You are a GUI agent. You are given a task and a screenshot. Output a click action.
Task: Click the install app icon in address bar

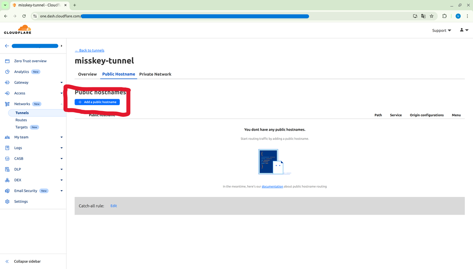(415, 16)
